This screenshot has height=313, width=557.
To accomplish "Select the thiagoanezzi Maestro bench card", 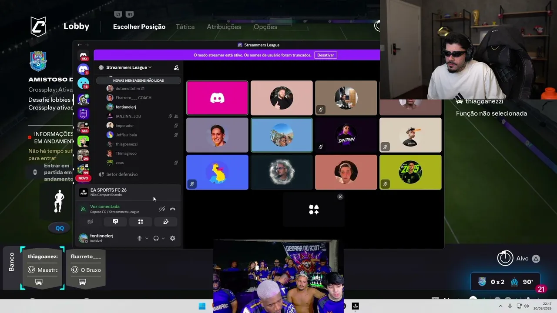I will (43, 268).
